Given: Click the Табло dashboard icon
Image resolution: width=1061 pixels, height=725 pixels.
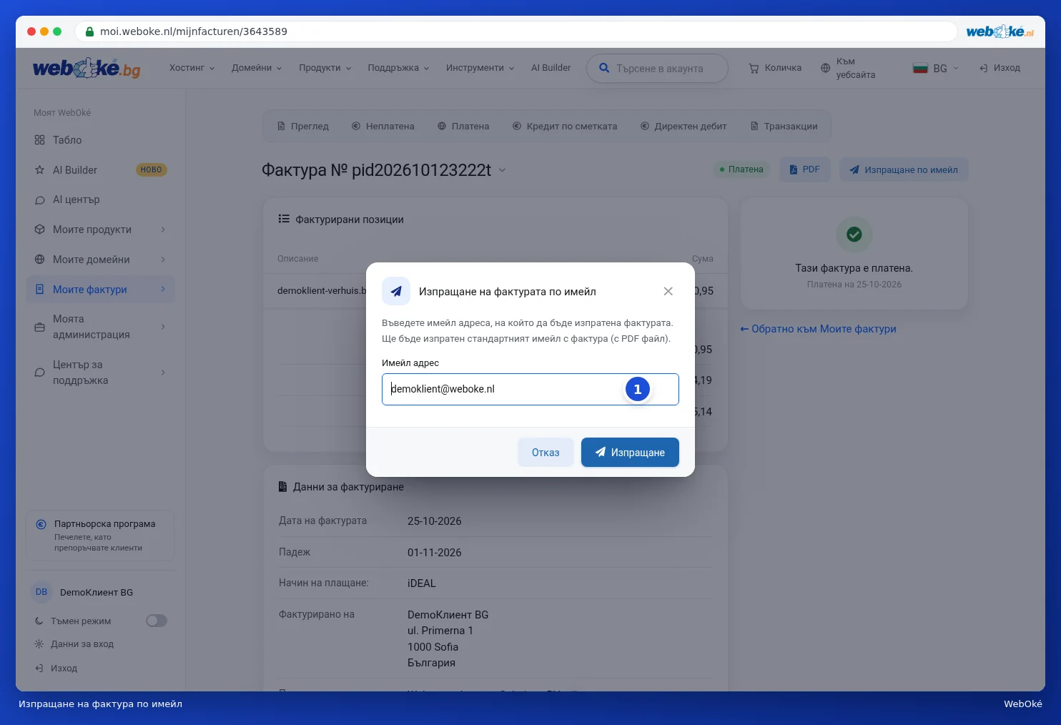Looking at the screenshot, I should coord(40,140).
